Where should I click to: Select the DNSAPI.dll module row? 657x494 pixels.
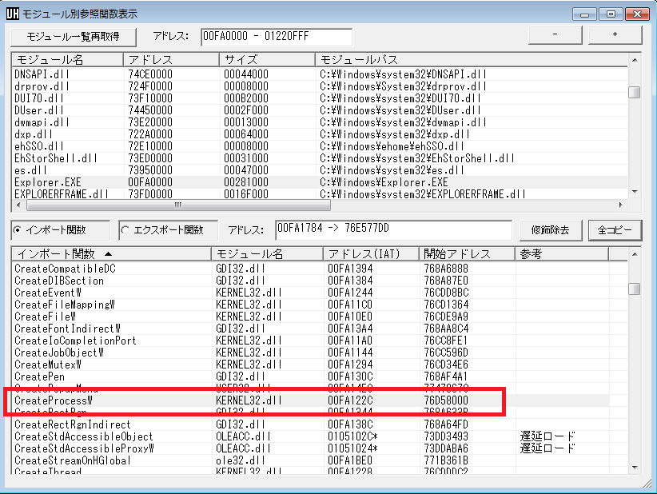coord(321,74)
